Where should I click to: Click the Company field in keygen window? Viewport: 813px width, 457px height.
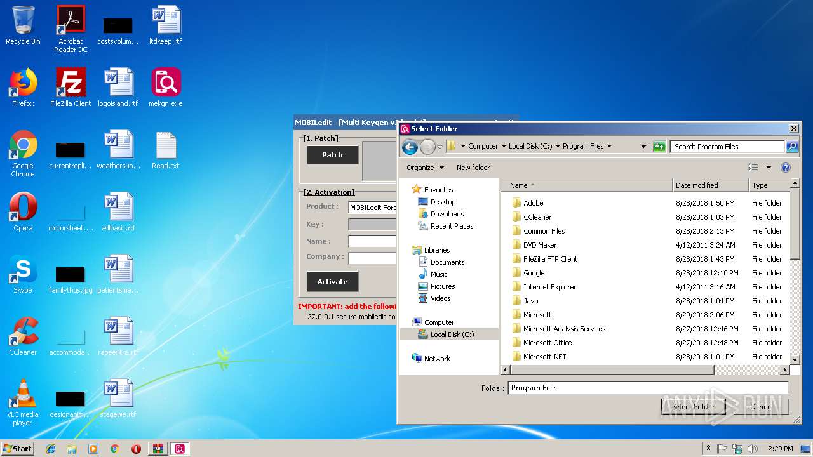tap(372, 258)
